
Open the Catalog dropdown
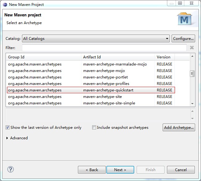(96, 39)
